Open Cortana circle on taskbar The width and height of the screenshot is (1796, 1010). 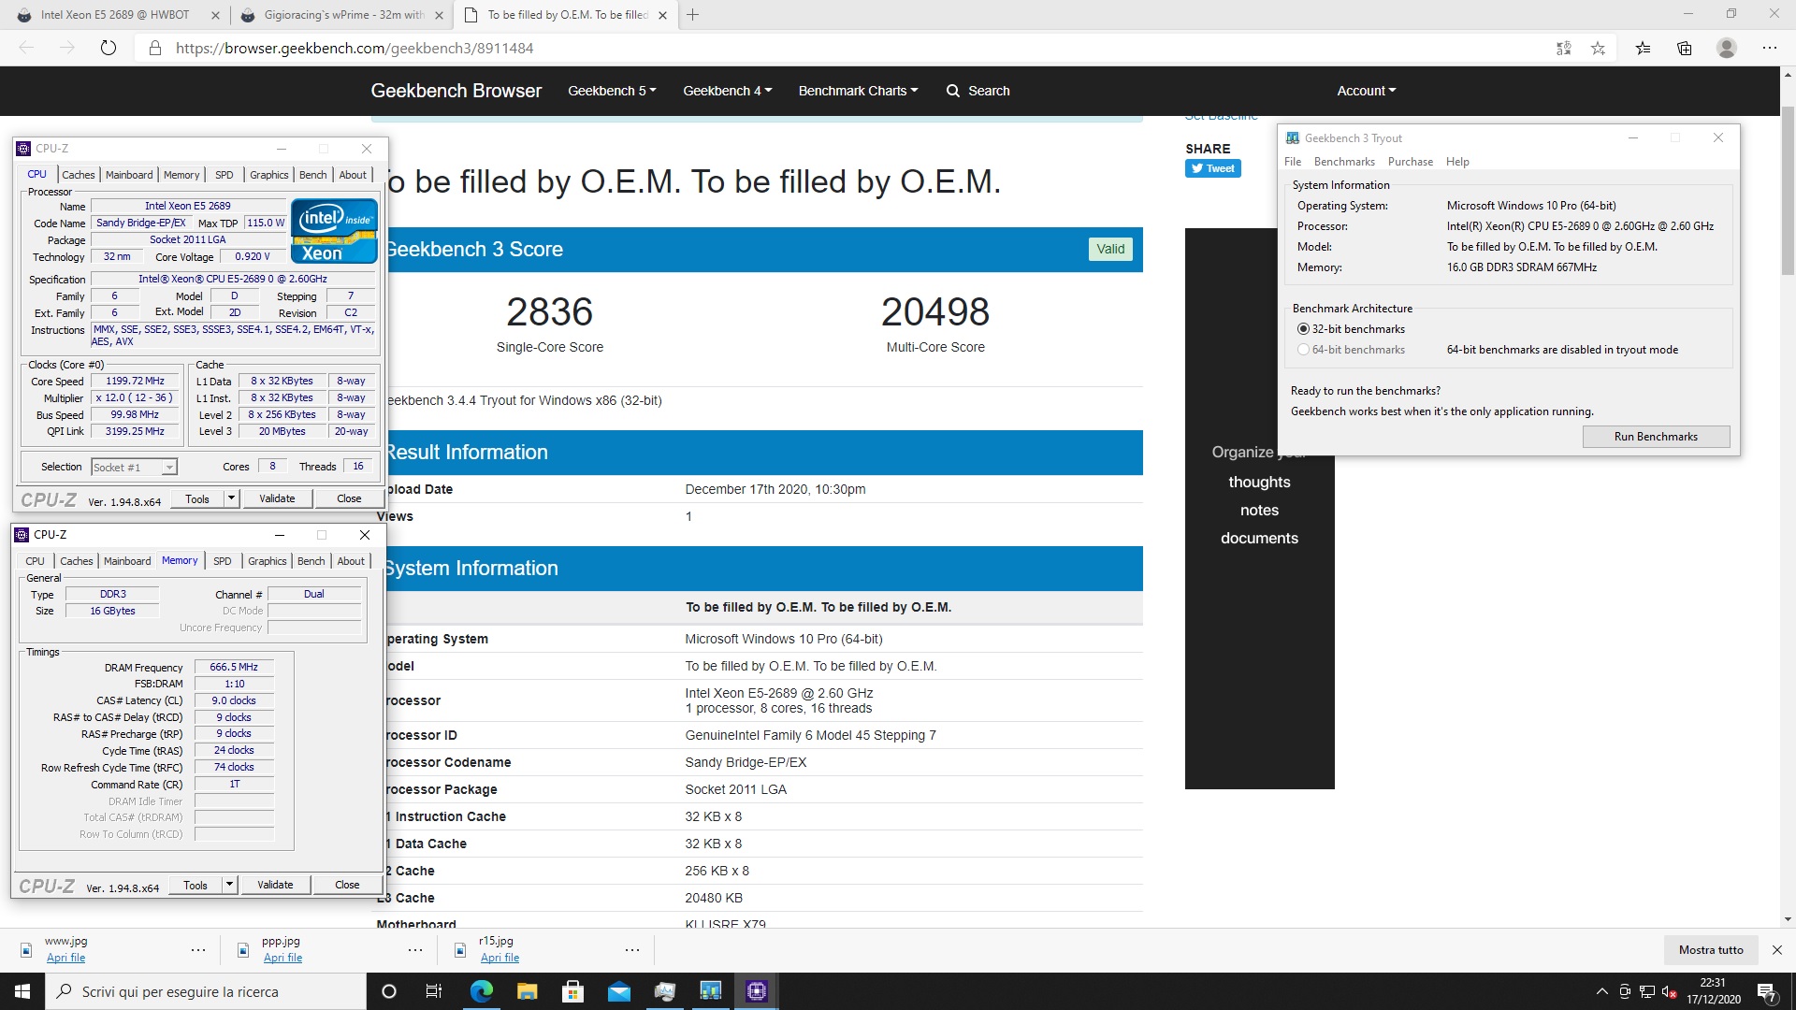pos(389,991)
